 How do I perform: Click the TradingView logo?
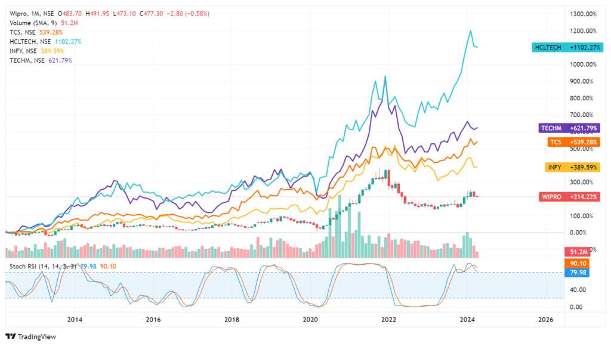[x=31, y=336]
